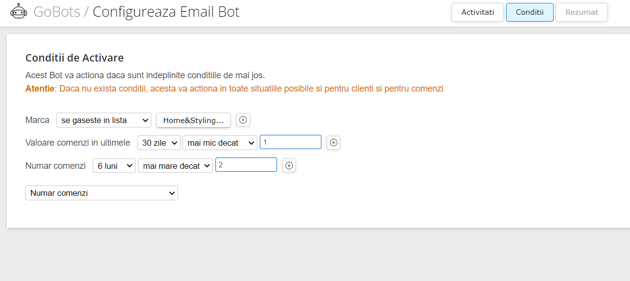Viewport: 630px width, 281px height.
Task: Open the 'mai mare decat' comparison dropdown
Action: [x=175, y=166]
